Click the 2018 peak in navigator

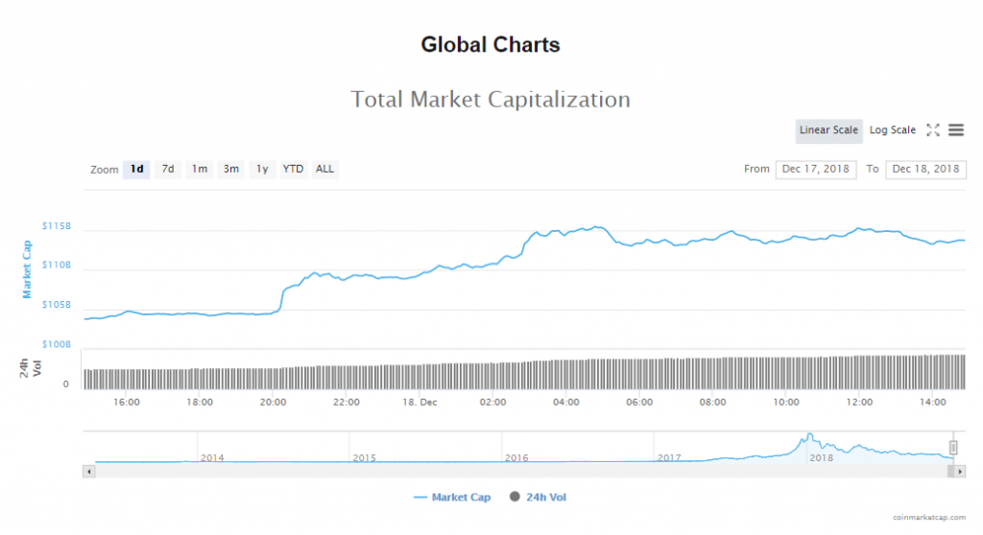tap(809, 436)
